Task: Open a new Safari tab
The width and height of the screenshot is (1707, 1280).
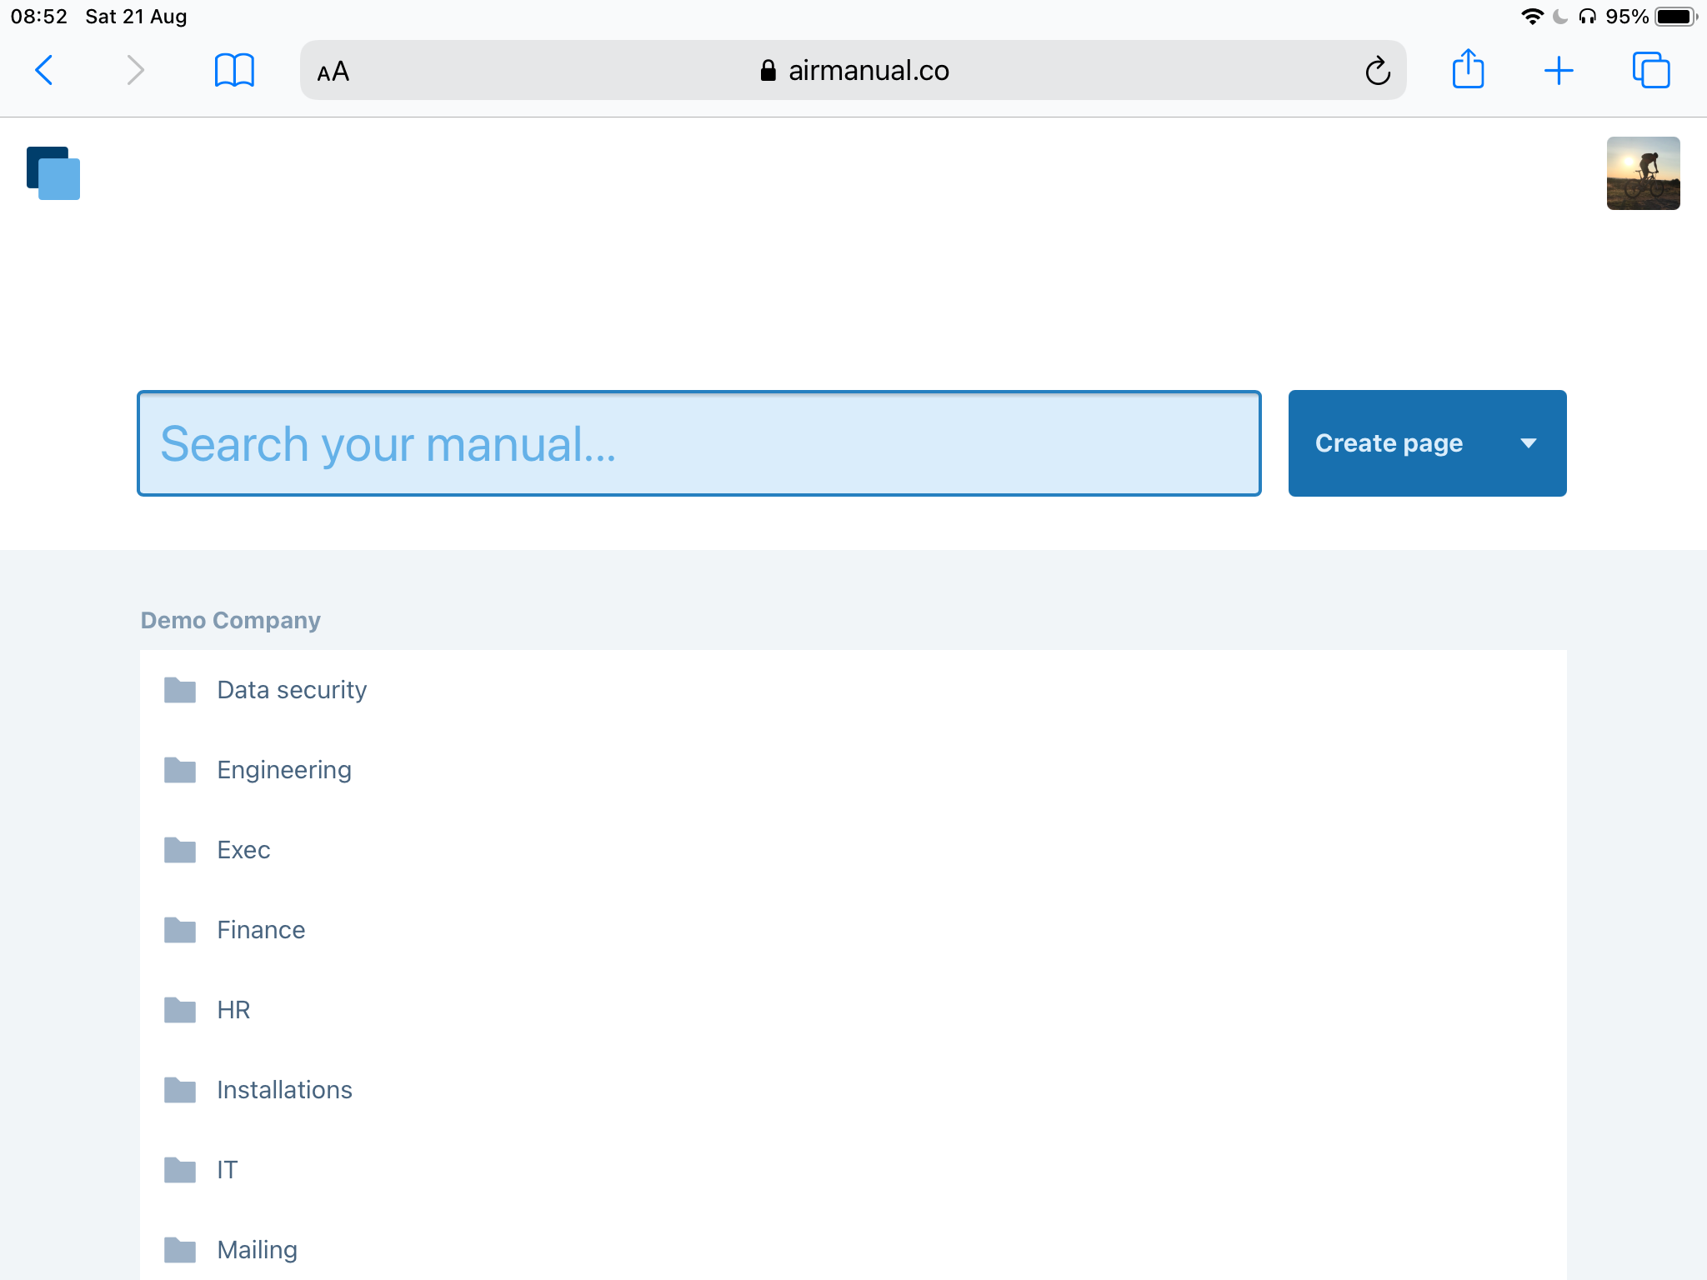Action: 1559,70
